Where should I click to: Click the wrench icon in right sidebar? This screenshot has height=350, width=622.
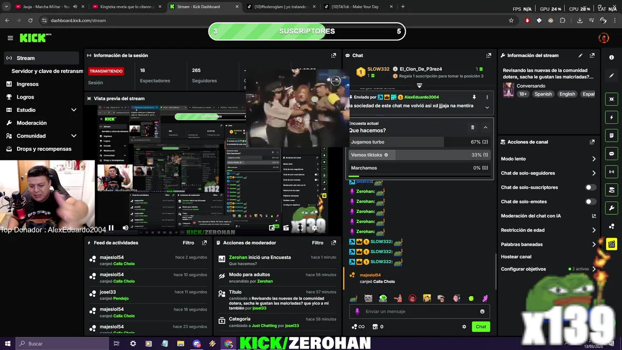tap(611, 208)
